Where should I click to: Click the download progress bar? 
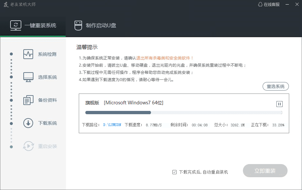184,113
